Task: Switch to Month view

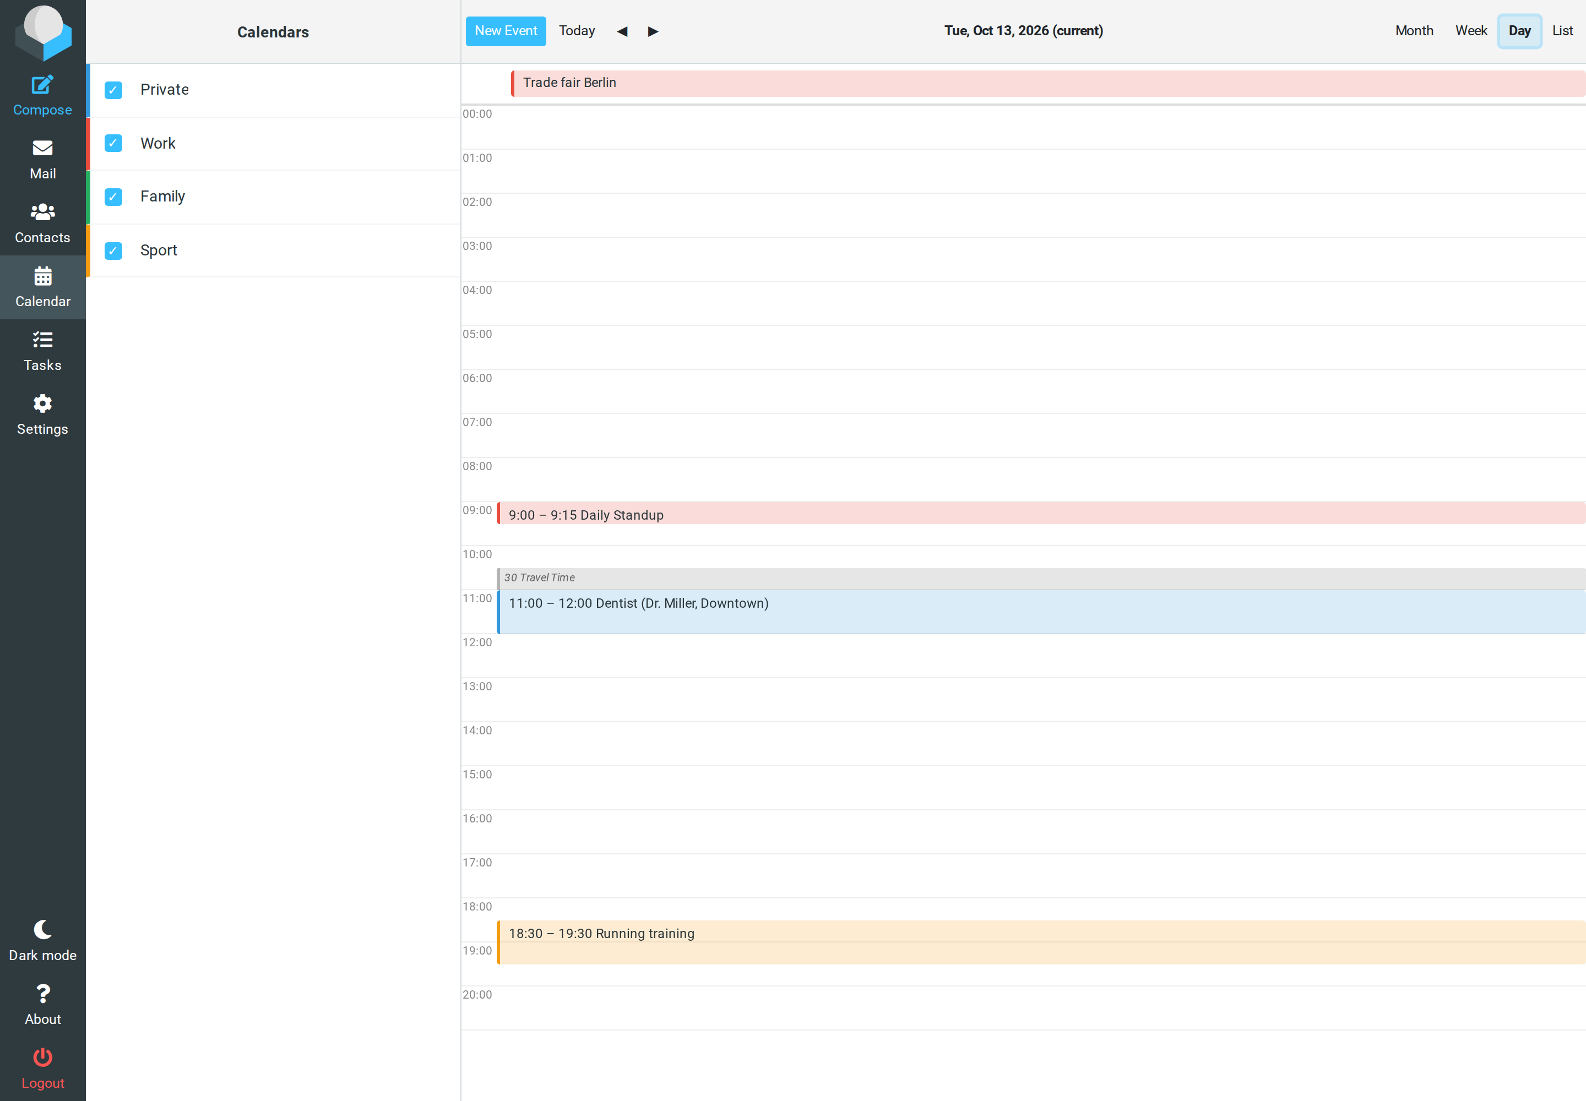Action: 1414,31
